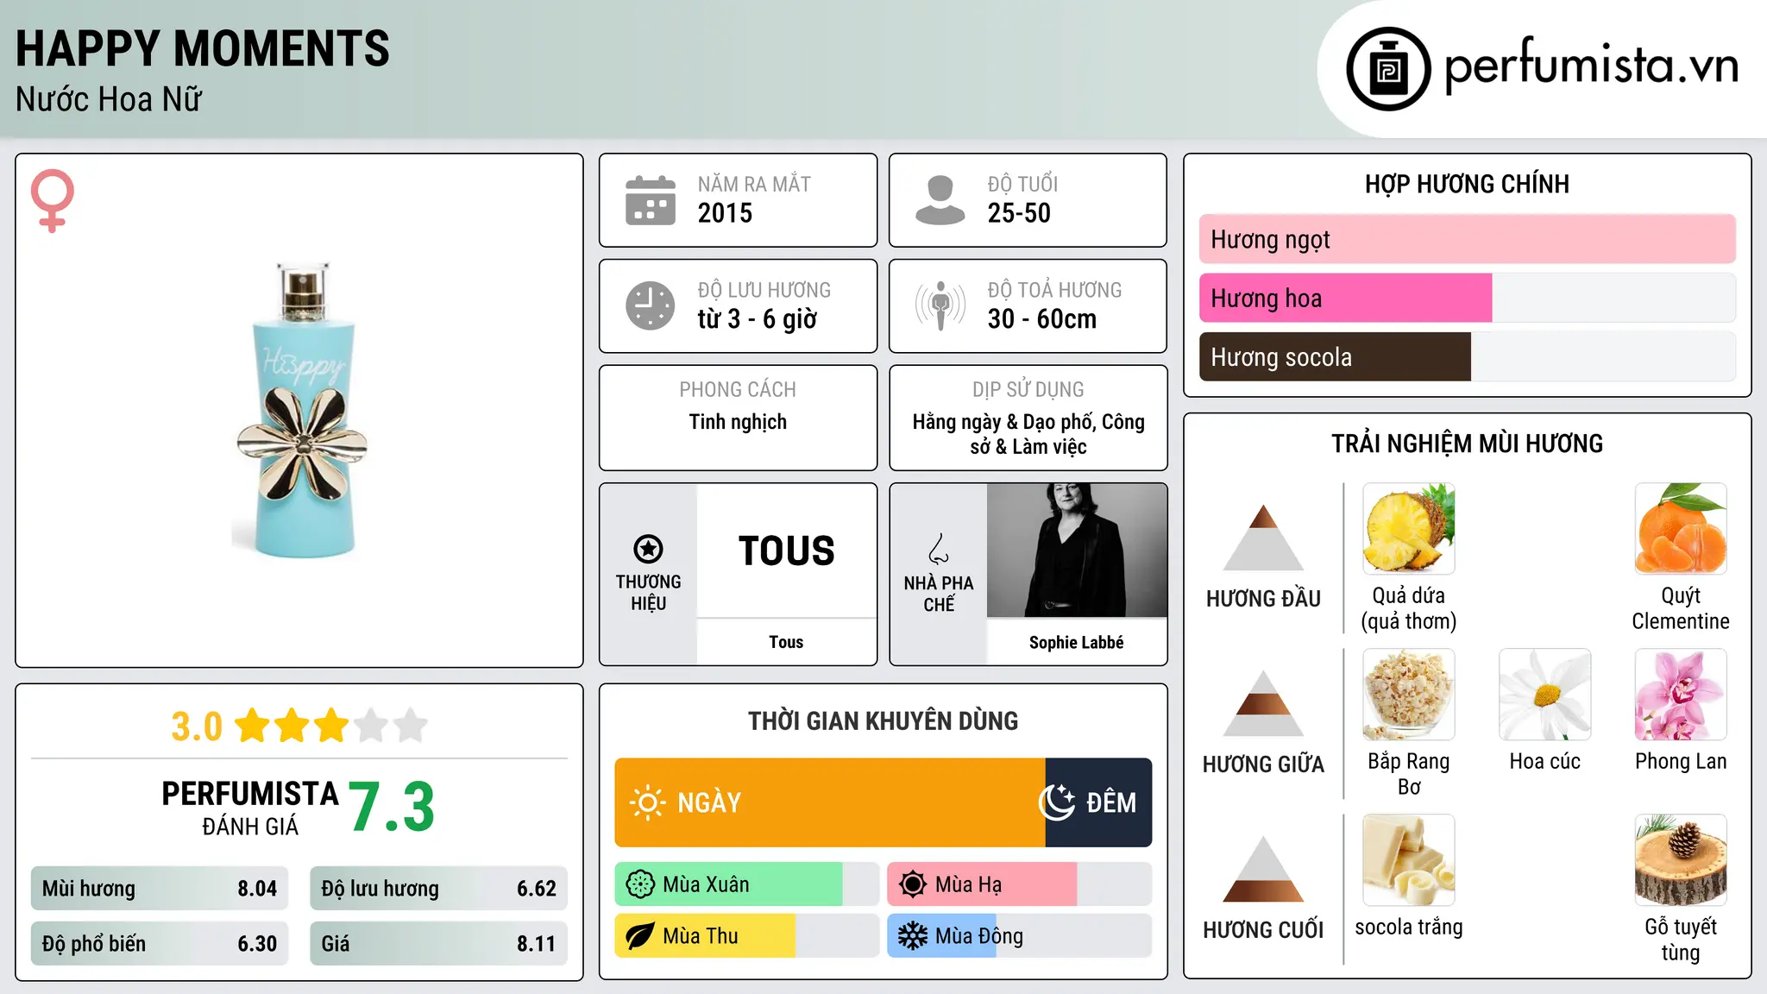This screenshot has height=994, width=1767.
Task: Click the Quả dứa (quả thơm) caption
Action: coord(1409,608)
